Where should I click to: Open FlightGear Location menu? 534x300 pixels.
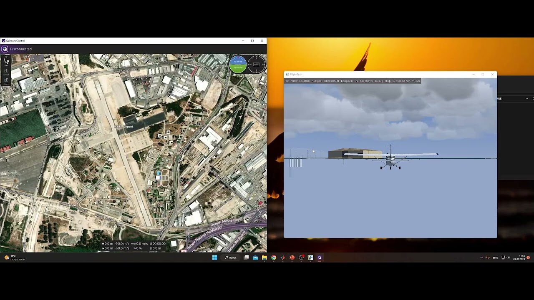click(304, 81)
